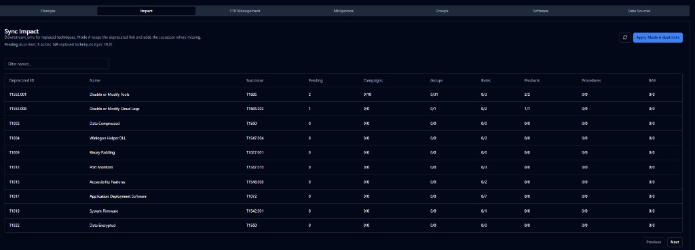Click the Sync Impact heading
695x250 pixels.
(22, 31)
